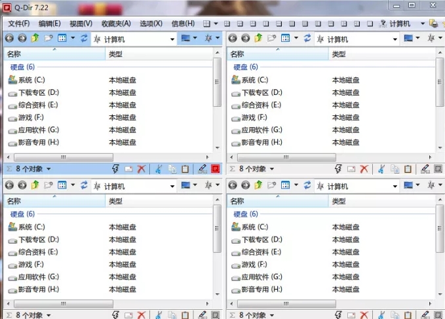Image resolution: width=445 pixels, height=319 pixels.
Task: Click the lightning icon in top-left status bar
Action: click(x=115, y=169)
